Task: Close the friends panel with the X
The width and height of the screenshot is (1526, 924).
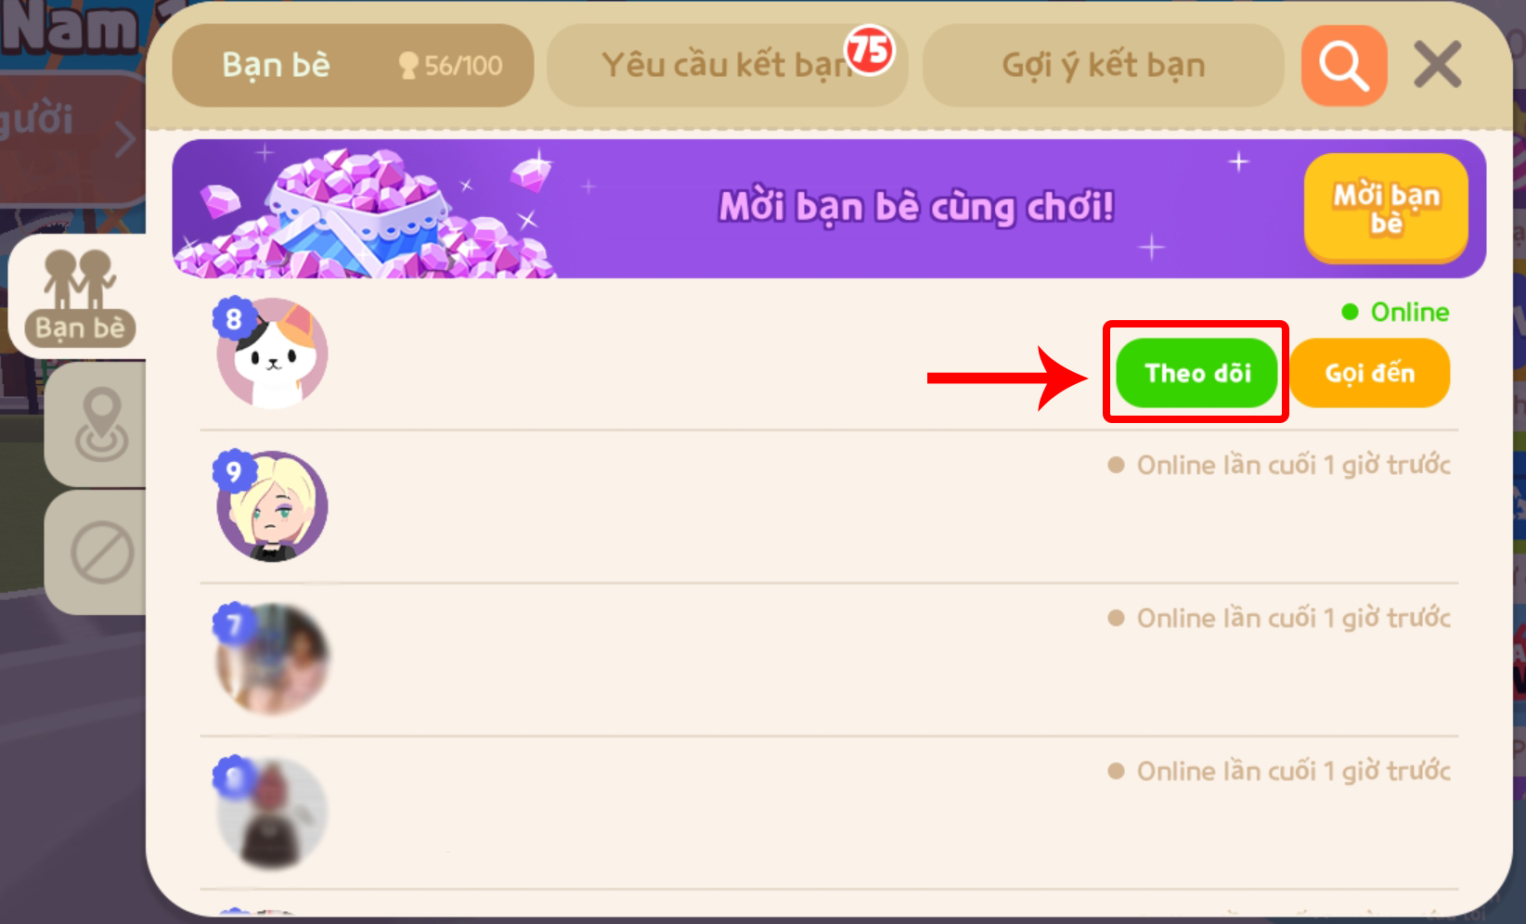Action: click(1438, 65)
